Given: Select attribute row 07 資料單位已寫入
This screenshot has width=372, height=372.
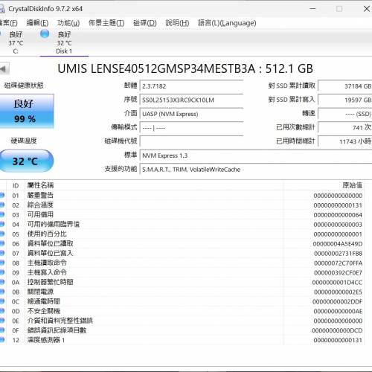Looking at the screenshot, I should pos(182,254).
